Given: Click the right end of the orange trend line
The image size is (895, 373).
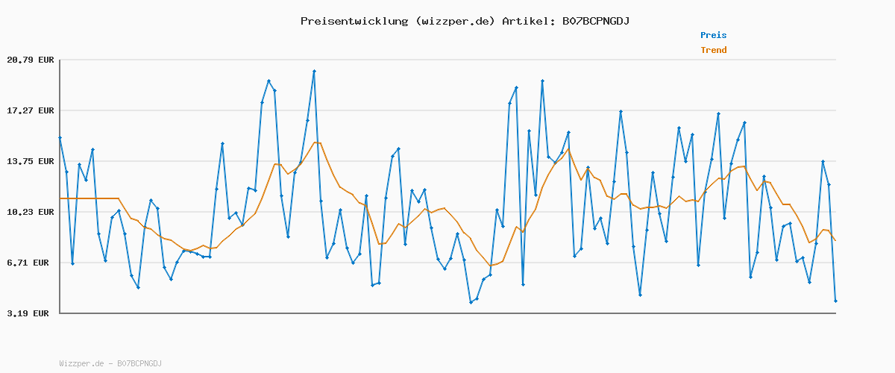Looking at the screenshot, I should coord(835,240).
